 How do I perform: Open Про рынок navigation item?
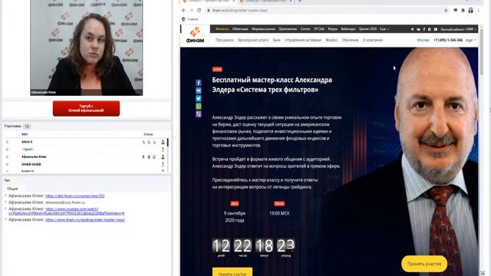tap(225, 40)
